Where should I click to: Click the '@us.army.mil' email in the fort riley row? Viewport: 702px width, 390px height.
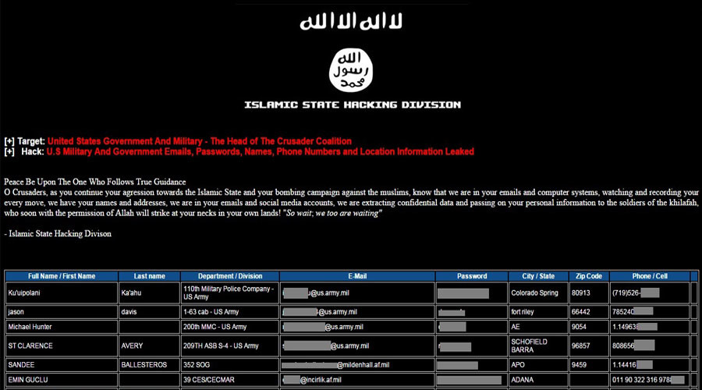click(x=357, y=312)
